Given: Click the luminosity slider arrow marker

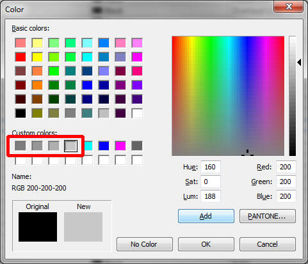Looking at the screenshot, I should pos(299,63).
